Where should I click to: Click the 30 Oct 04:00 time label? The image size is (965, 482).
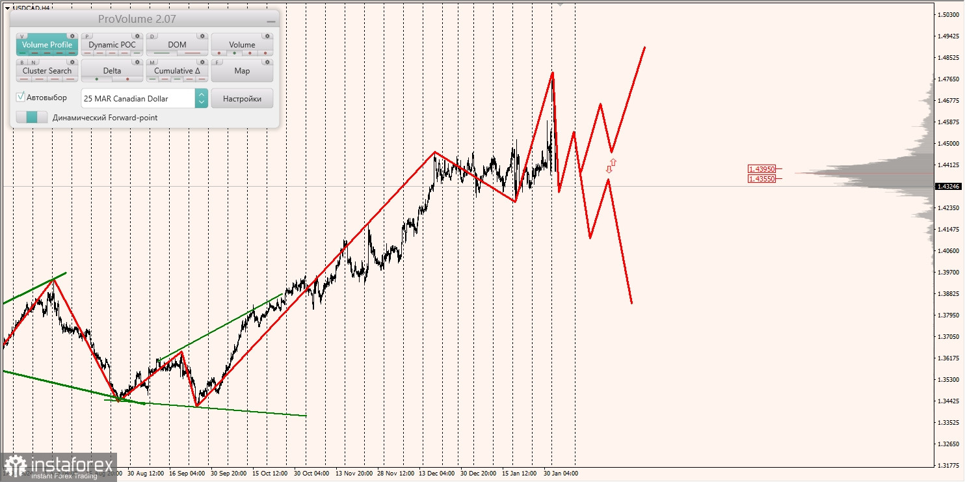click(x=312, y=474)
